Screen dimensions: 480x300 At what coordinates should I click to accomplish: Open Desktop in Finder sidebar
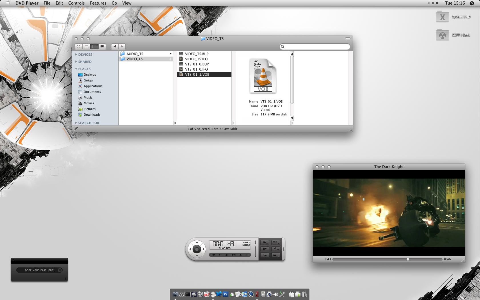point(87,75)
